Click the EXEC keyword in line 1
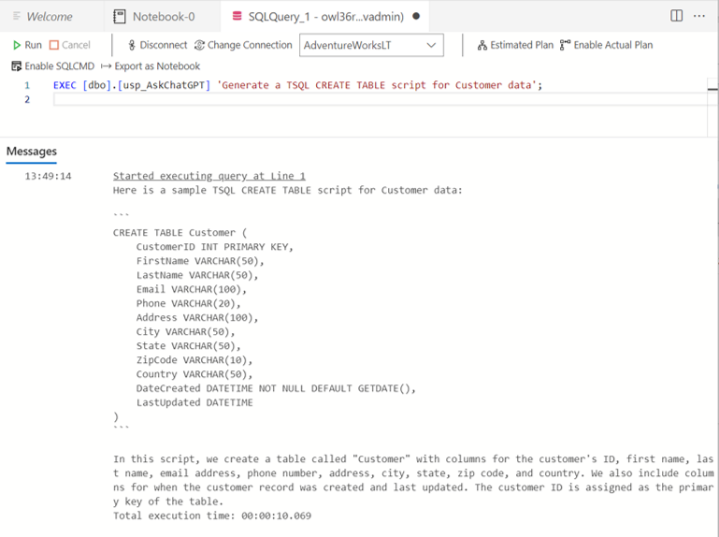 [x=65, y=85]
